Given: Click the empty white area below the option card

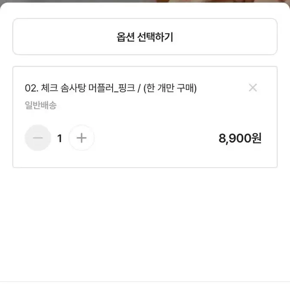Looking at the screenshot, I should pos(145,224).
